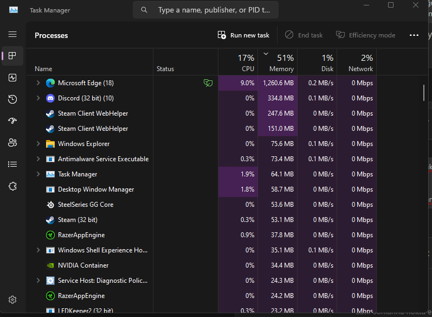Open Task Manager settings gear
Image resolution: width=432 pixels, height=317 pixels.
[12, 300]
